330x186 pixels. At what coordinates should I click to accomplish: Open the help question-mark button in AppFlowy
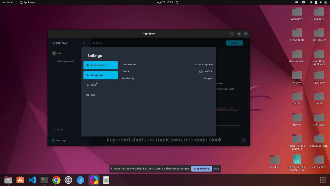tap(244, 140)
